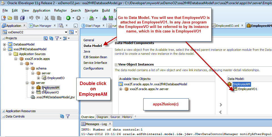Close the Start Page tab
The width and height of the screenshot is (272, 137).
pos(104,25)
